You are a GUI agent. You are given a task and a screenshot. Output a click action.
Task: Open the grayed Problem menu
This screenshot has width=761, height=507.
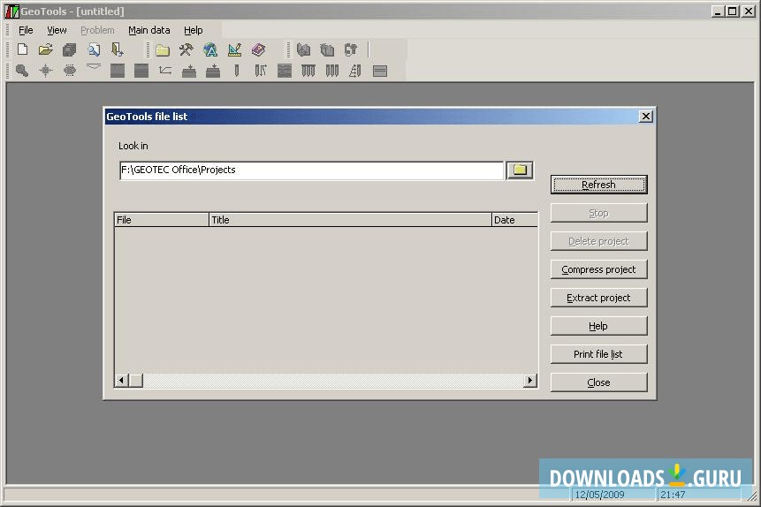pos(97,30)
